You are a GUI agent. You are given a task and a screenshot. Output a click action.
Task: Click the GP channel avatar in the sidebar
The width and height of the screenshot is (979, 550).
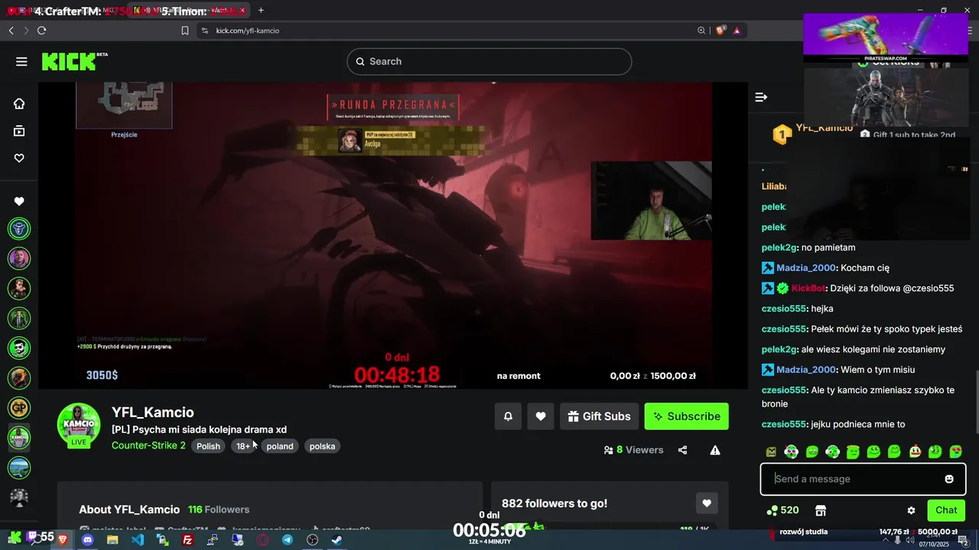19,408
